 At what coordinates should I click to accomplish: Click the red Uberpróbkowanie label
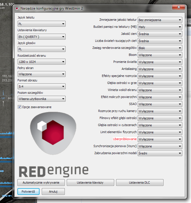click(x=125, y=139)
